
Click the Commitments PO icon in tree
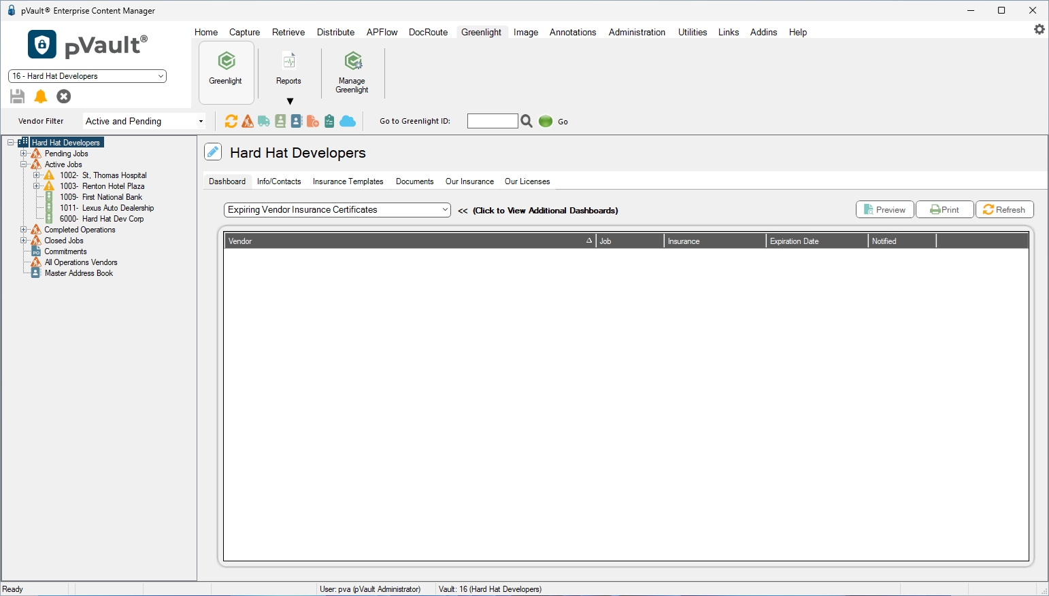pos(36,251)
